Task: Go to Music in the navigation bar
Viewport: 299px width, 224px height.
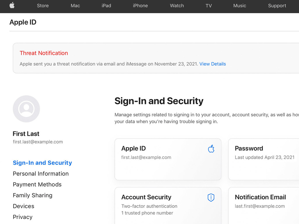Action: [x=240, y=6]
